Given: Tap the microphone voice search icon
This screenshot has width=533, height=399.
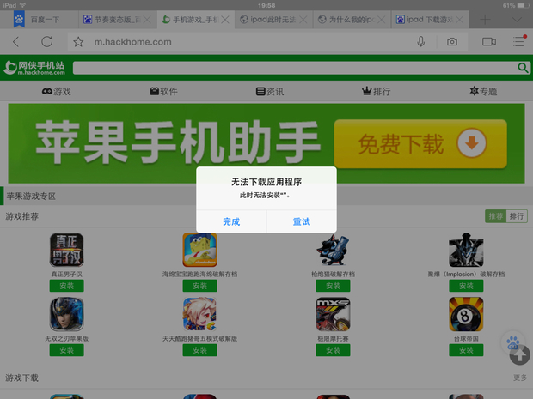Looking at the screenshot, I should [421, 42].
